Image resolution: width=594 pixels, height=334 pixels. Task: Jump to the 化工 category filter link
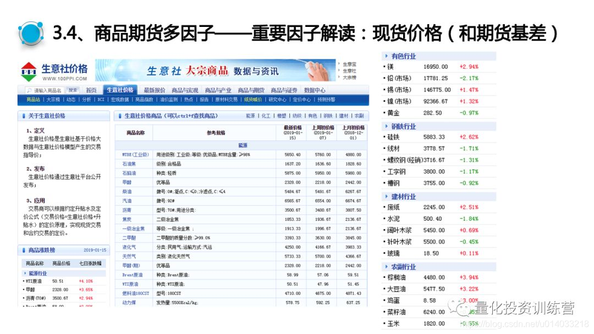point(266,116)
